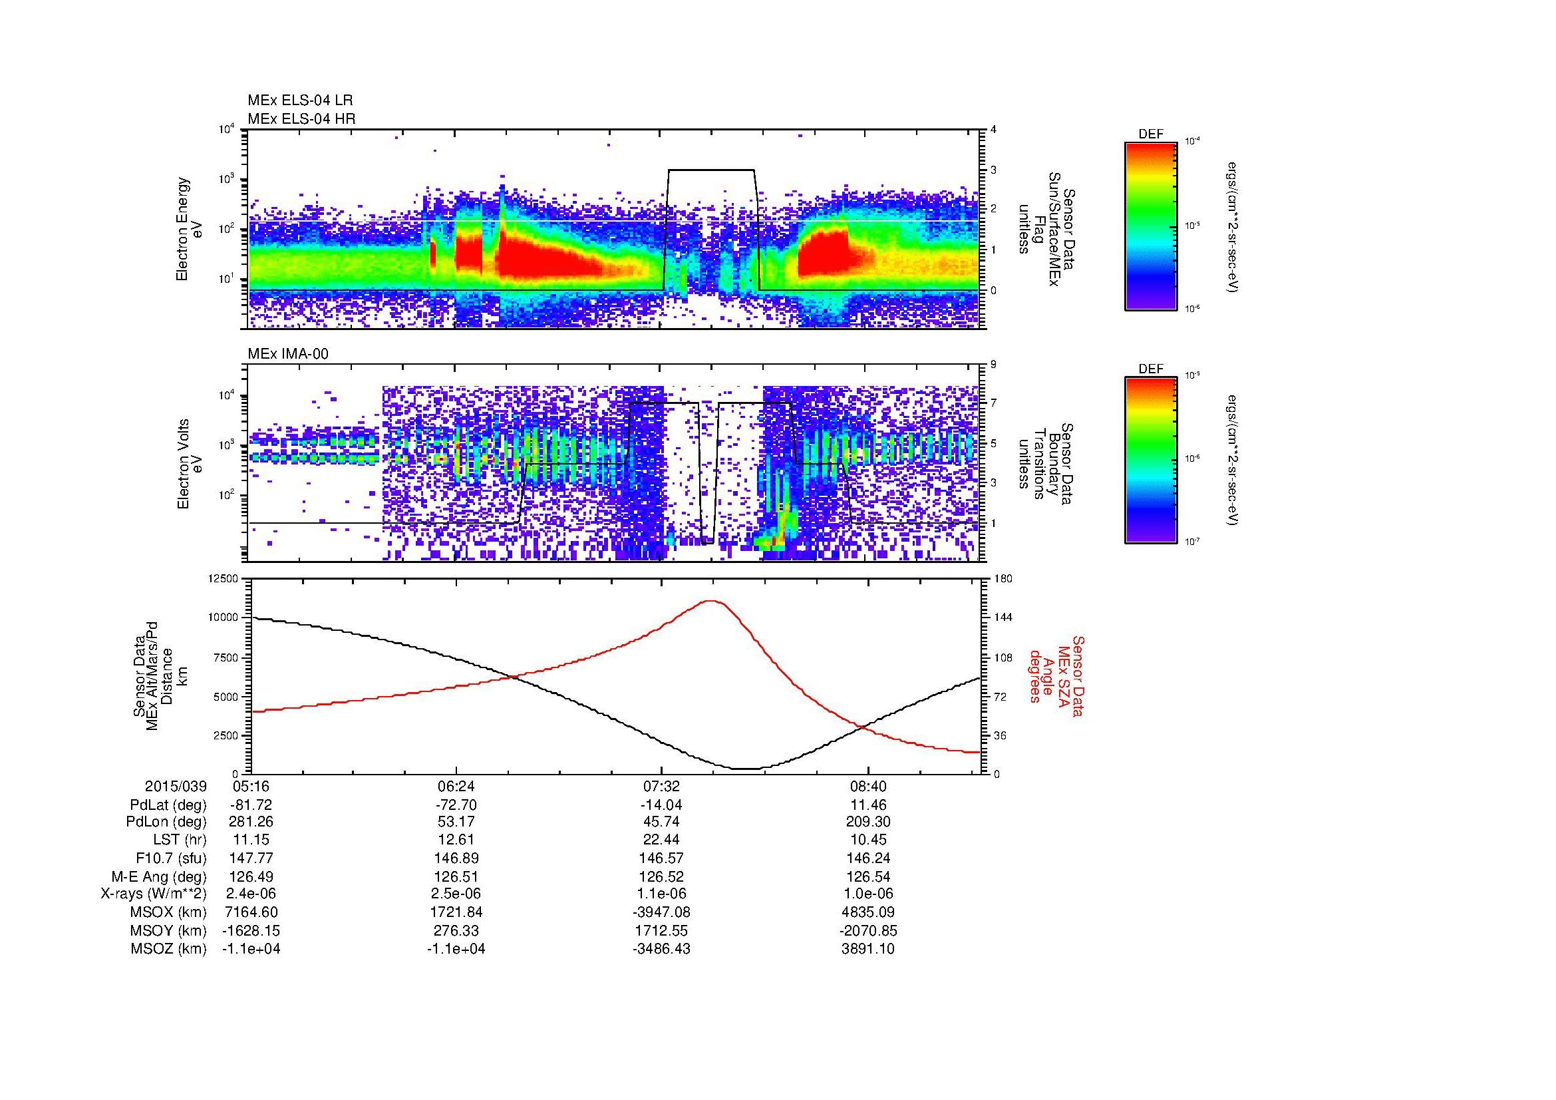The width and height of the screenshot is (1556, 1100).
Task: Click PdLat value -14.04
Action: [662, 805]
